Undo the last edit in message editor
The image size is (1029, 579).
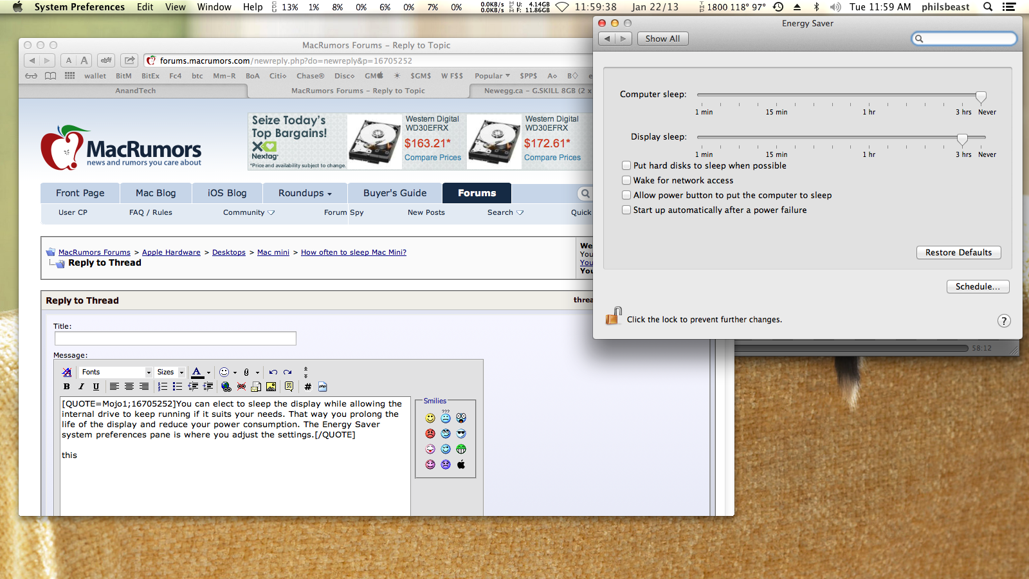click(273, 372)
